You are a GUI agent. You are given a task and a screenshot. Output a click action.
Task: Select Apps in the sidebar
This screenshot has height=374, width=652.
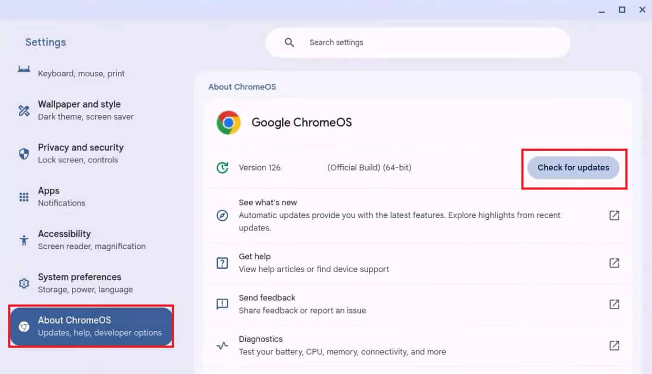[61, 196]
